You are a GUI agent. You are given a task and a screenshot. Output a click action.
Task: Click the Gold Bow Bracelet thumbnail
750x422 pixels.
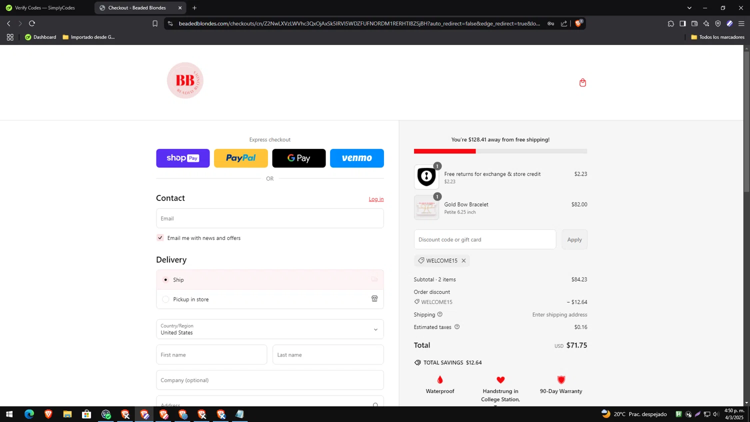pos(426,207)
